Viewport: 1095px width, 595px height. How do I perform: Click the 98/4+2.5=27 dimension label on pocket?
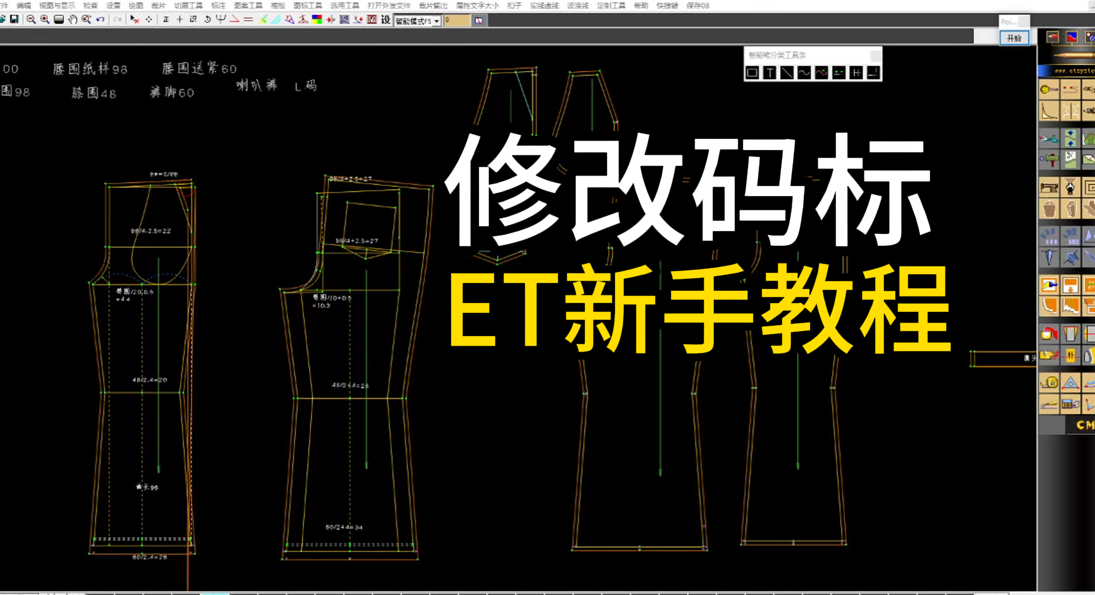coord(357,241)
